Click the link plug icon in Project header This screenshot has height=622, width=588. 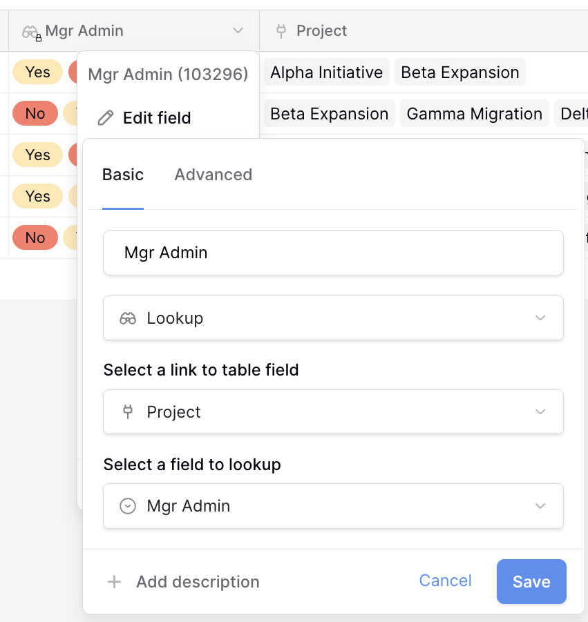(281, 31)
